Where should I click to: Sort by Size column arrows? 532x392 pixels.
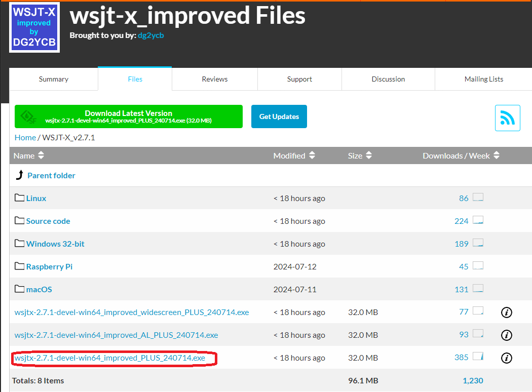tap(369, 155)
